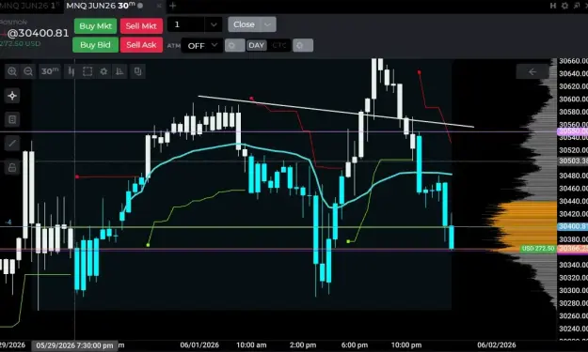Click the 30503.38 gray price label

(x=572, y=161)
